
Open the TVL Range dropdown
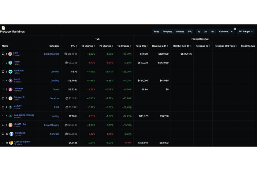tap(245, 31)
